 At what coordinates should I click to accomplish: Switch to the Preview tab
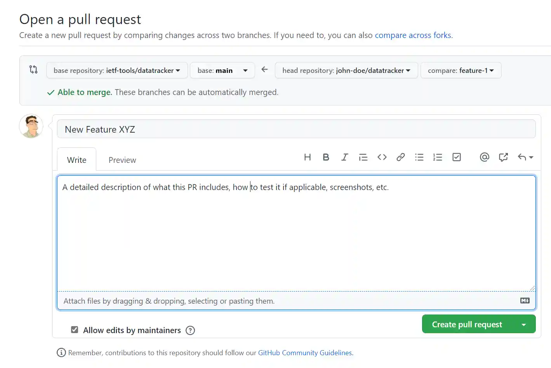click(122, 160)
